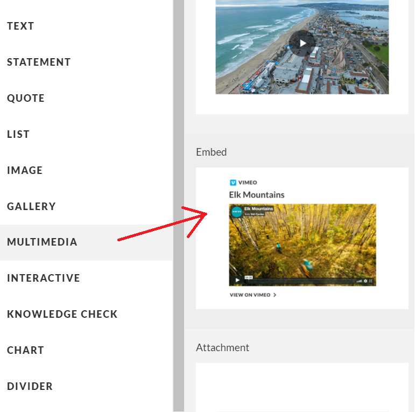
Task: Switch to the Gallery block category
Action: (31, 206)
